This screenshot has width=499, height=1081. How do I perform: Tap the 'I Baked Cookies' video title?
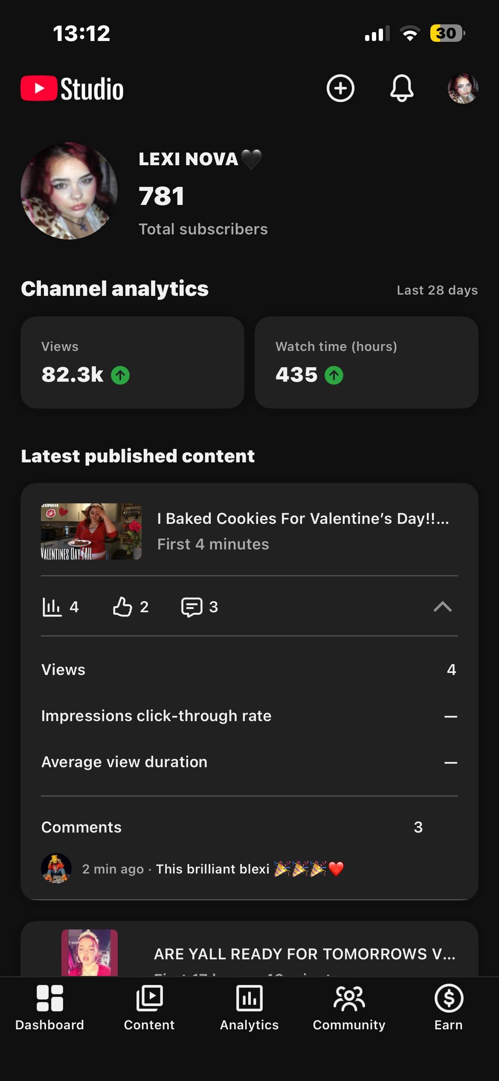click(303, 519)
